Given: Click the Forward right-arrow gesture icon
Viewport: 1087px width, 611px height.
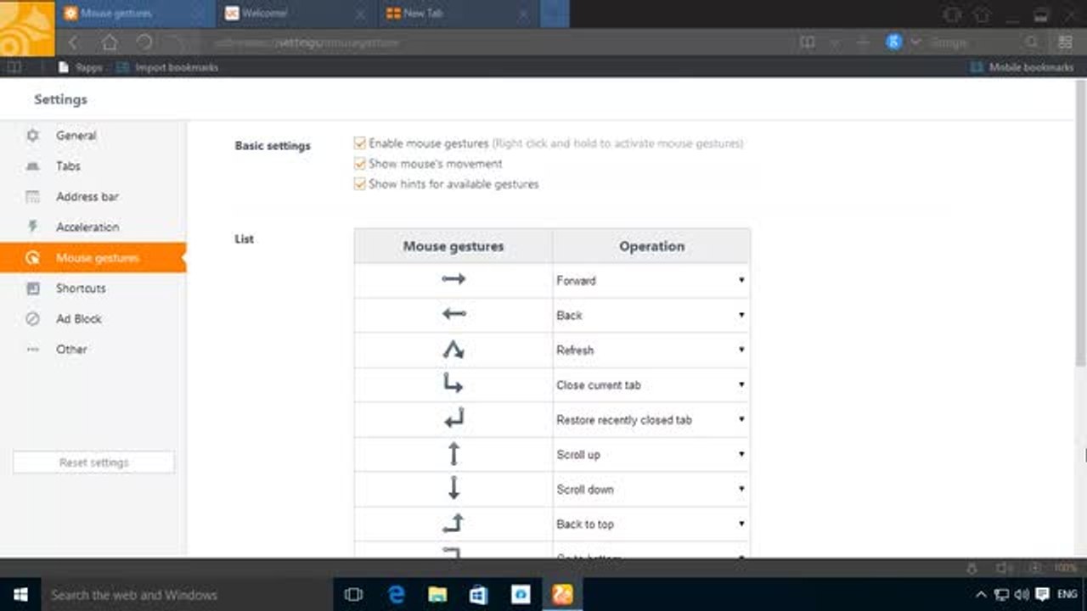Looking at the screenshot, I should 453,279.
